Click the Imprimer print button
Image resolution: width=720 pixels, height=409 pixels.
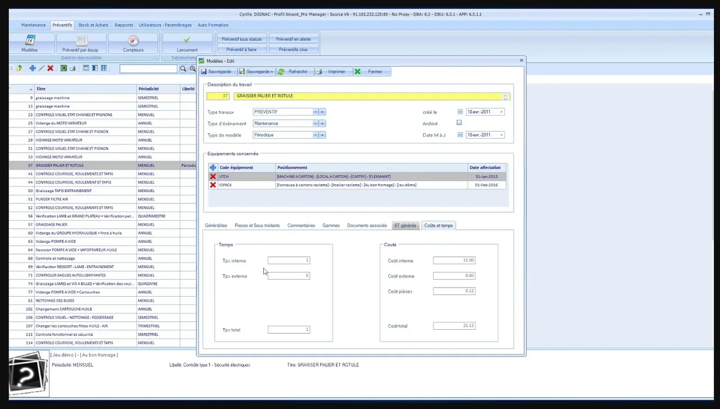click(332, 71)
